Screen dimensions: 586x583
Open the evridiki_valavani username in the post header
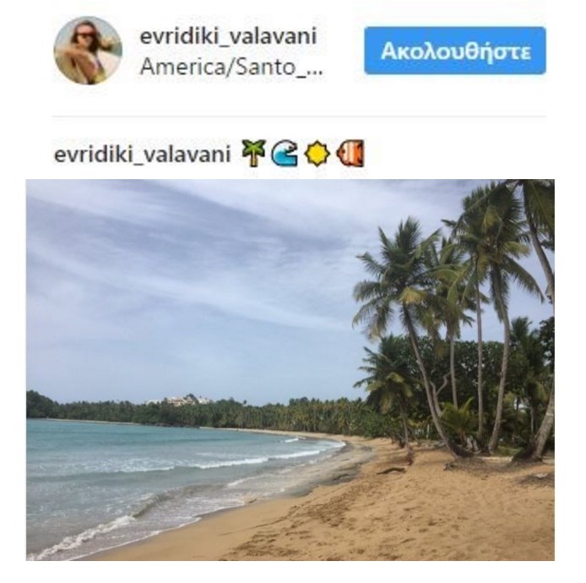(228, 35)
